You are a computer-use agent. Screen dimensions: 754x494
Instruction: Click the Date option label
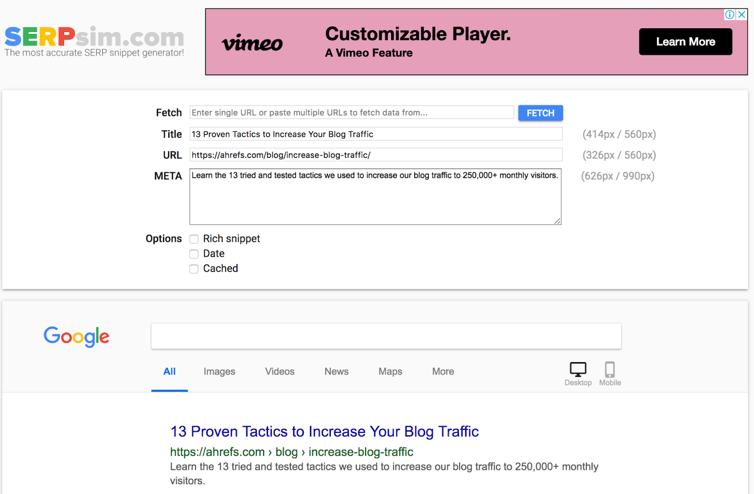click(x=214, y=254)
